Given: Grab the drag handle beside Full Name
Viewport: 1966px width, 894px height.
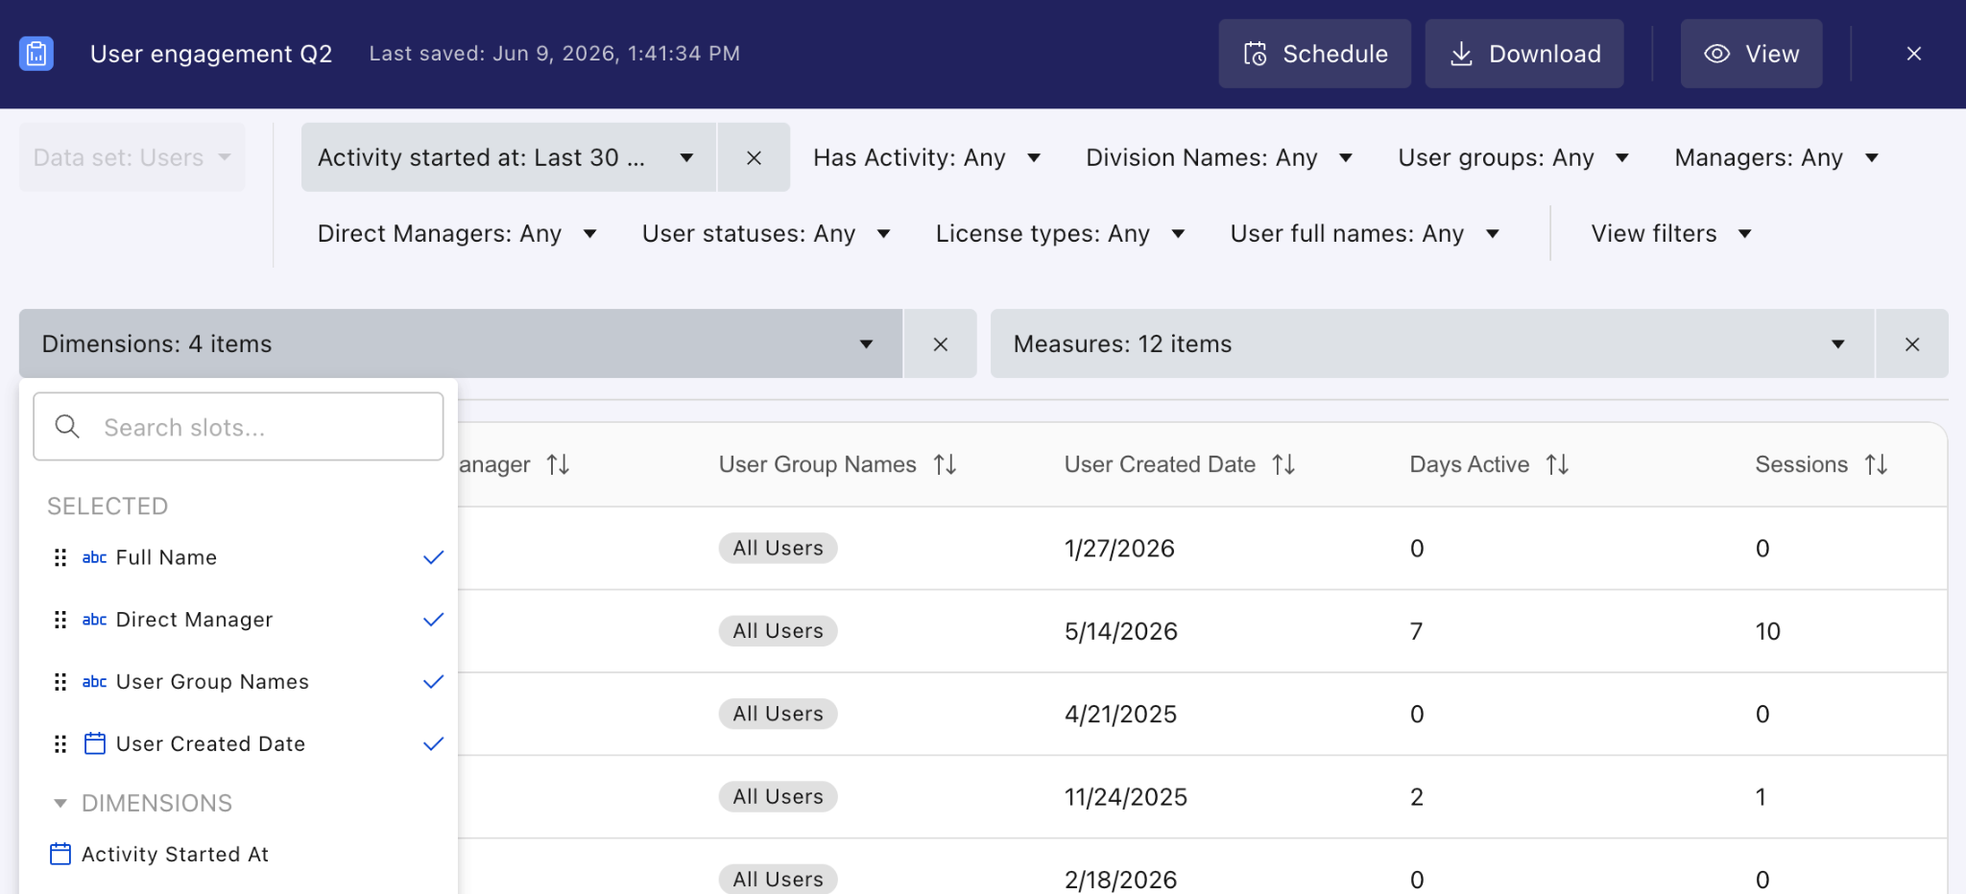Looking at the screenshot, I should 60,557.
